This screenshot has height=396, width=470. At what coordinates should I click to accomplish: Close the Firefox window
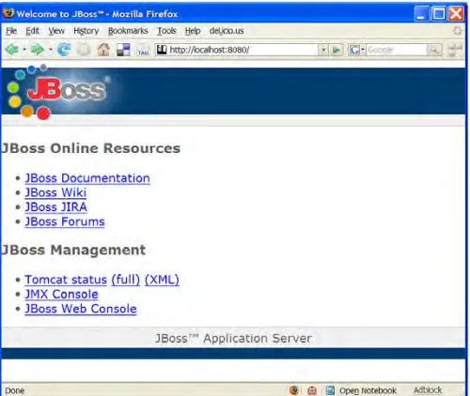(456, 14)
